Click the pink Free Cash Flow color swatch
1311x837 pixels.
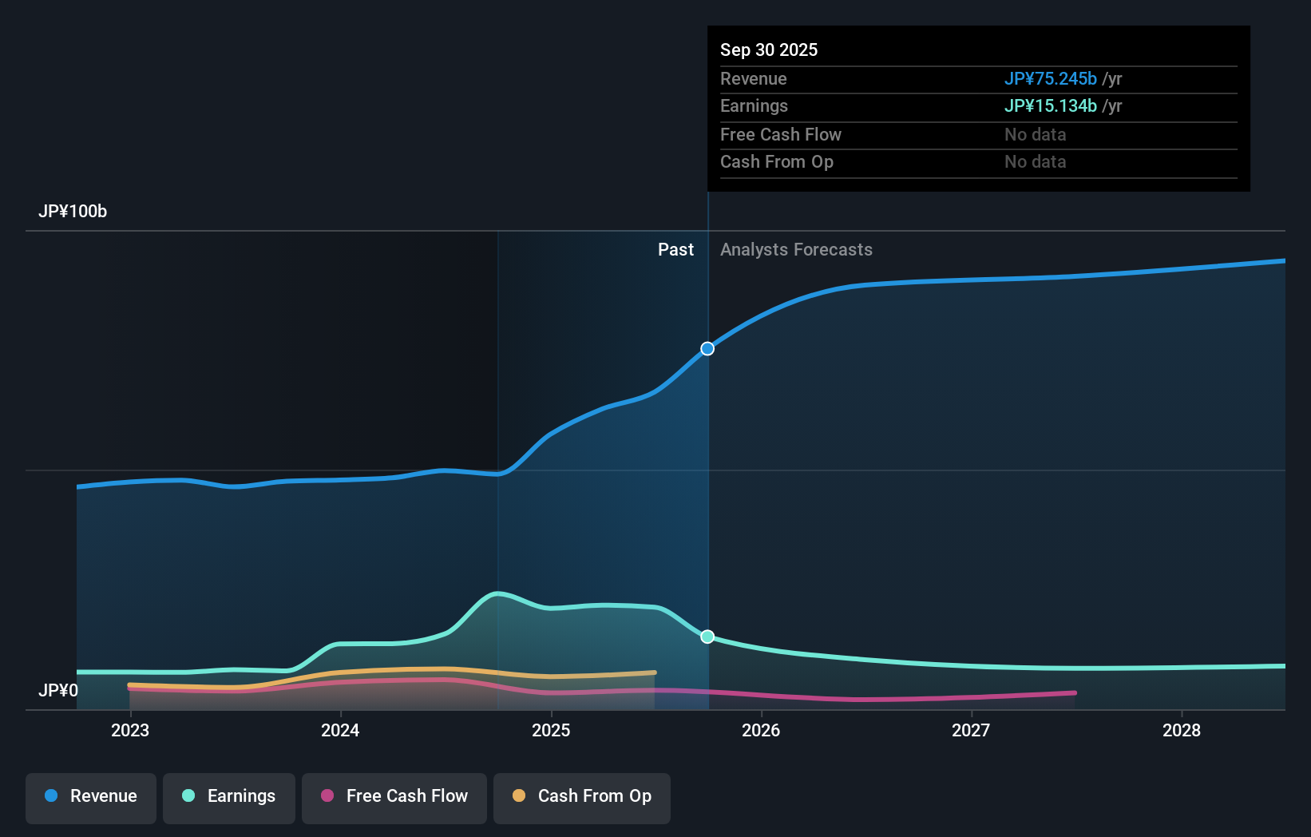point(327,796)
